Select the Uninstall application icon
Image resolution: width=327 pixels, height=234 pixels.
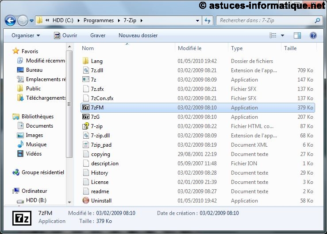(86, 200)
